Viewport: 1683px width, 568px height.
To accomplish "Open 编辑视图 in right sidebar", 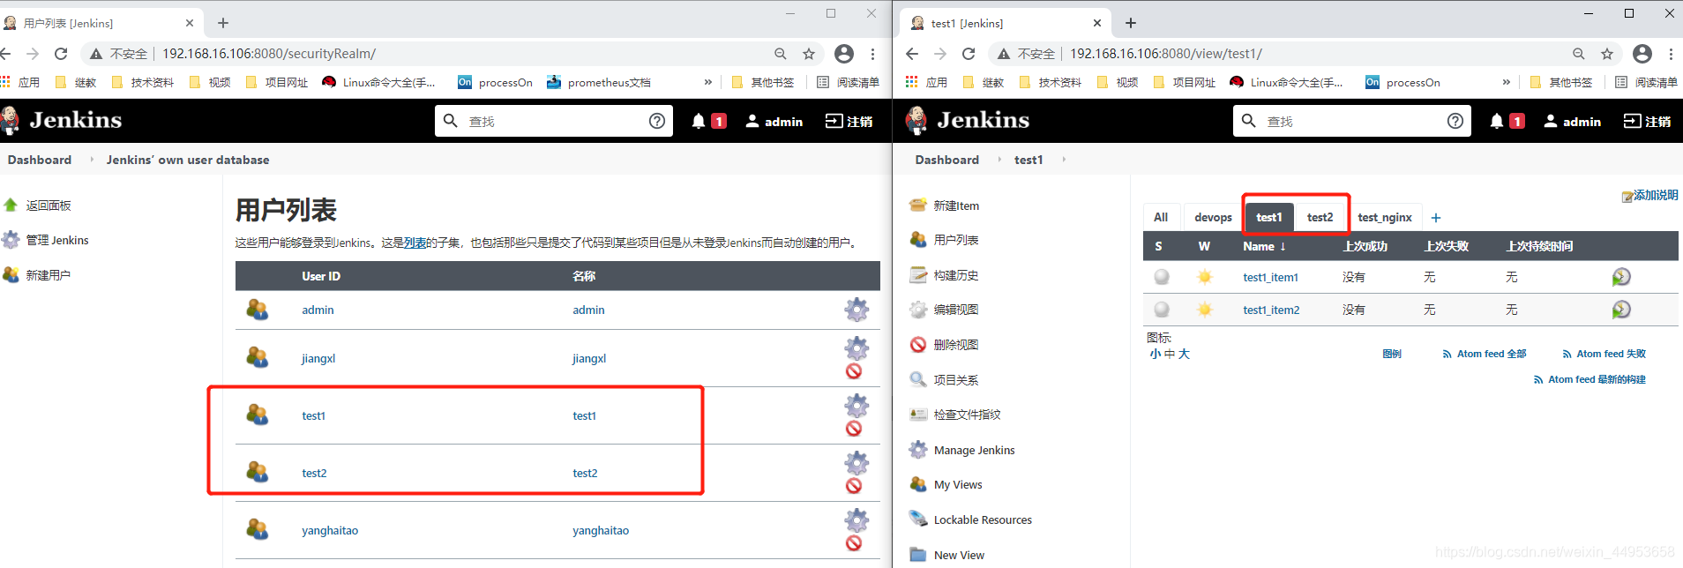I will tap(956, 310).
